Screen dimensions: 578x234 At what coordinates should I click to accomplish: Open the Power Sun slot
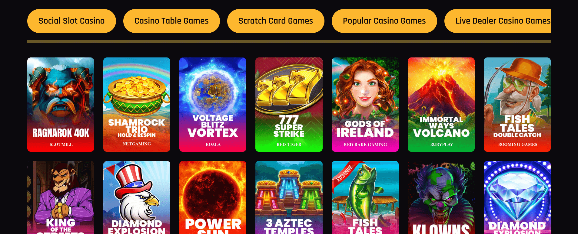(213, 197)
